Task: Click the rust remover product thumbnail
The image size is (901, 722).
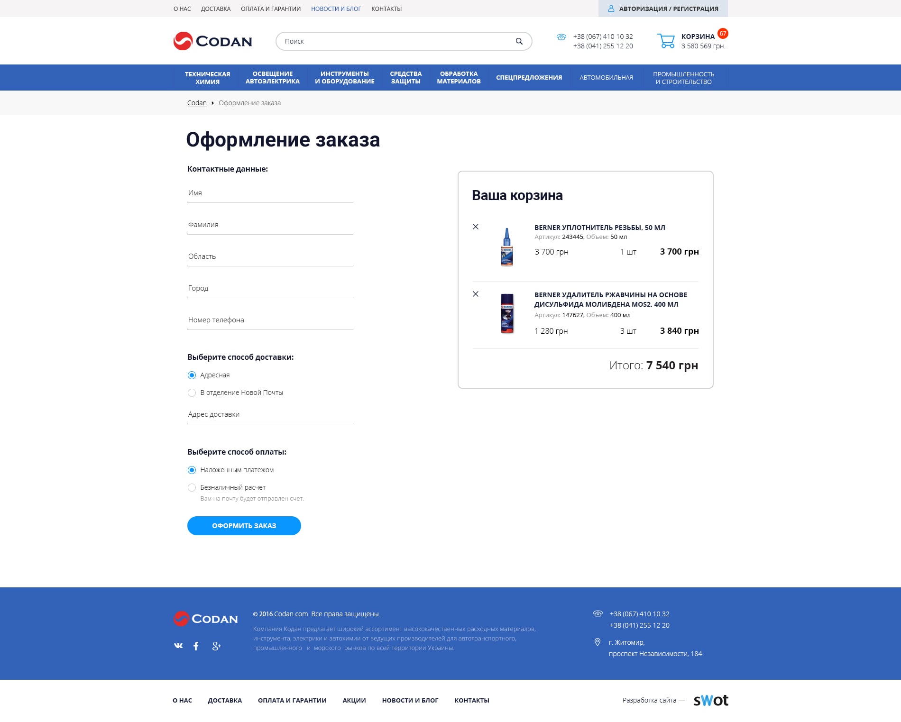Action: point(507,313)
